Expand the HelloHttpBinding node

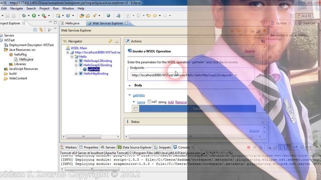point(76,73)
